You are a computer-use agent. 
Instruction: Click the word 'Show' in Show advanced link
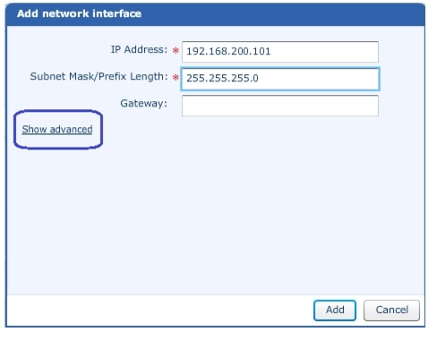point(34,130)
